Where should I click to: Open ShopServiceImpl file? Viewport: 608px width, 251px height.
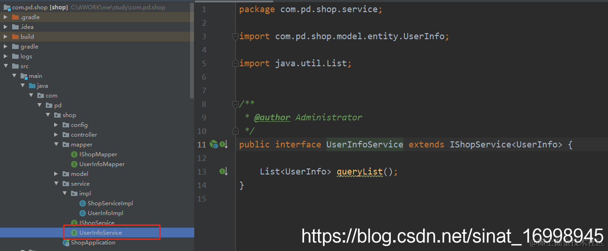pyautogui.click(x=110, y=203)
